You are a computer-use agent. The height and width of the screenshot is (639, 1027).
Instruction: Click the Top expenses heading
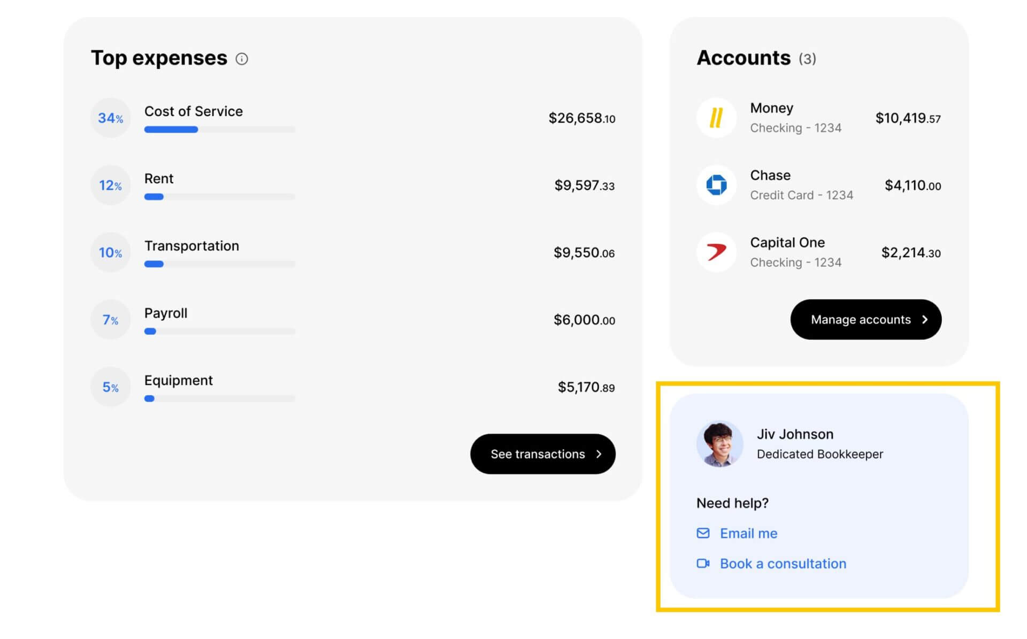pyautogui.click(x=159, y=58)
